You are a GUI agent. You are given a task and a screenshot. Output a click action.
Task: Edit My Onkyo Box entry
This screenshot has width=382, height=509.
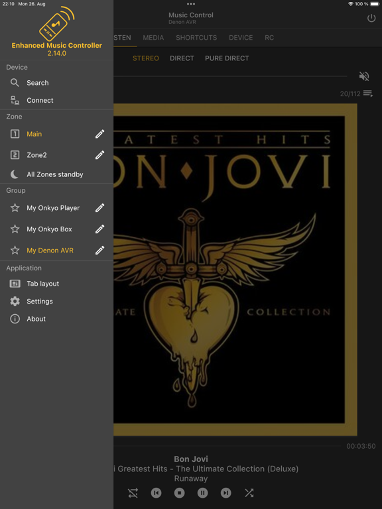(x=99, y=229)
